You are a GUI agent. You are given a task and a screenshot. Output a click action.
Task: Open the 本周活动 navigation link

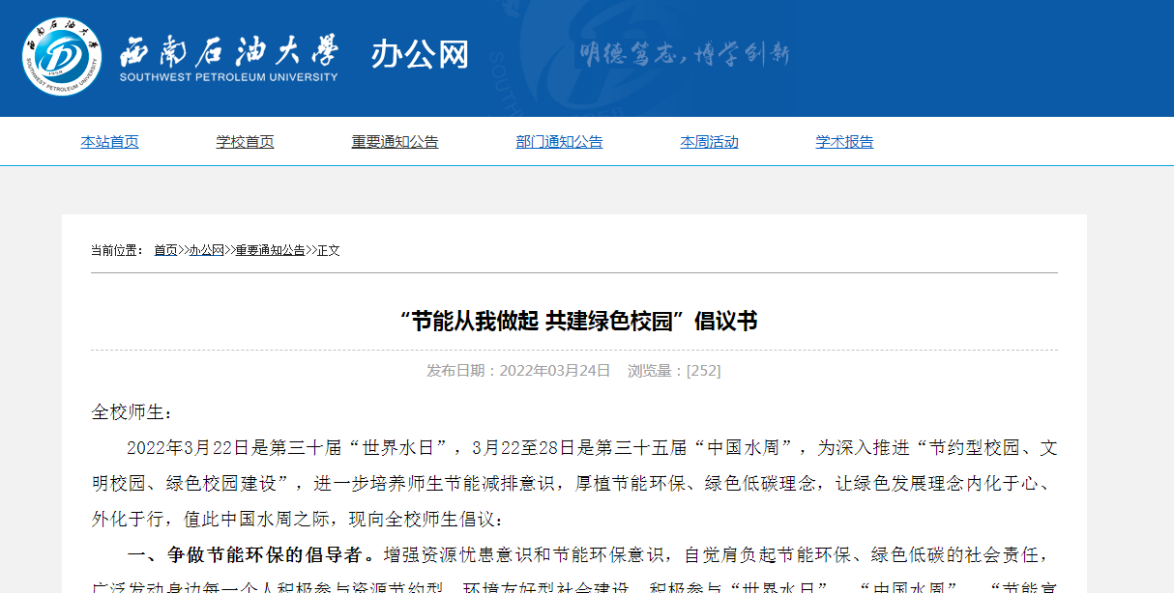pos(709,142)
